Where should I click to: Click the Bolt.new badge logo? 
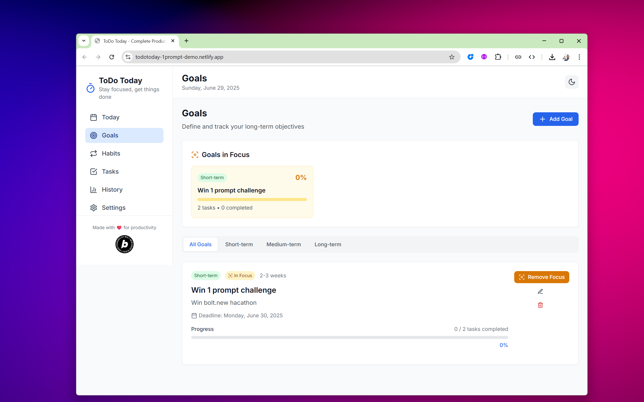[124, 244]
